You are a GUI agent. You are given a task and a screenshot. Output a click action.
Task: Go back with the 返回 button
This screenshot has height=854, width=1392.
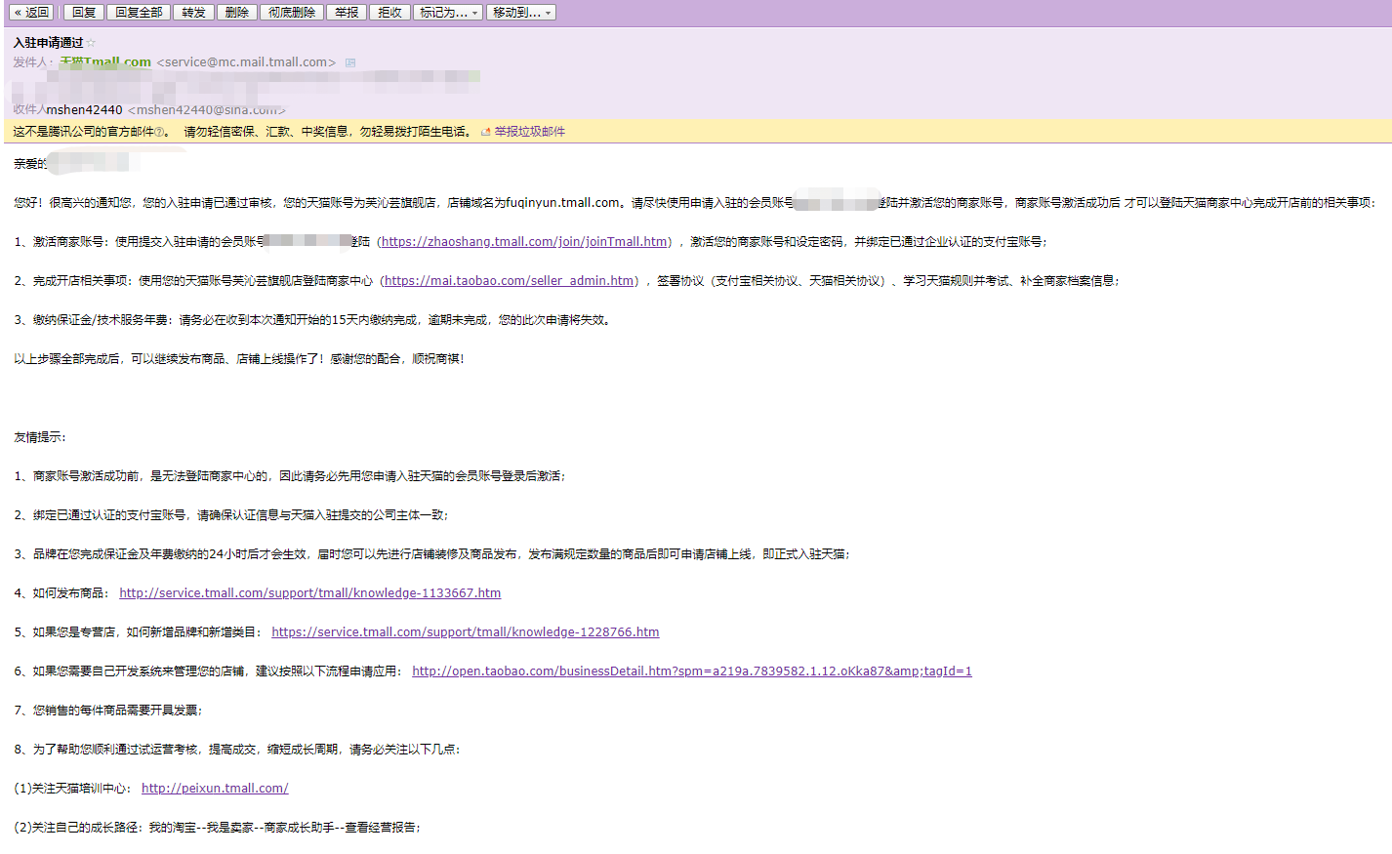tap(31, 13)
